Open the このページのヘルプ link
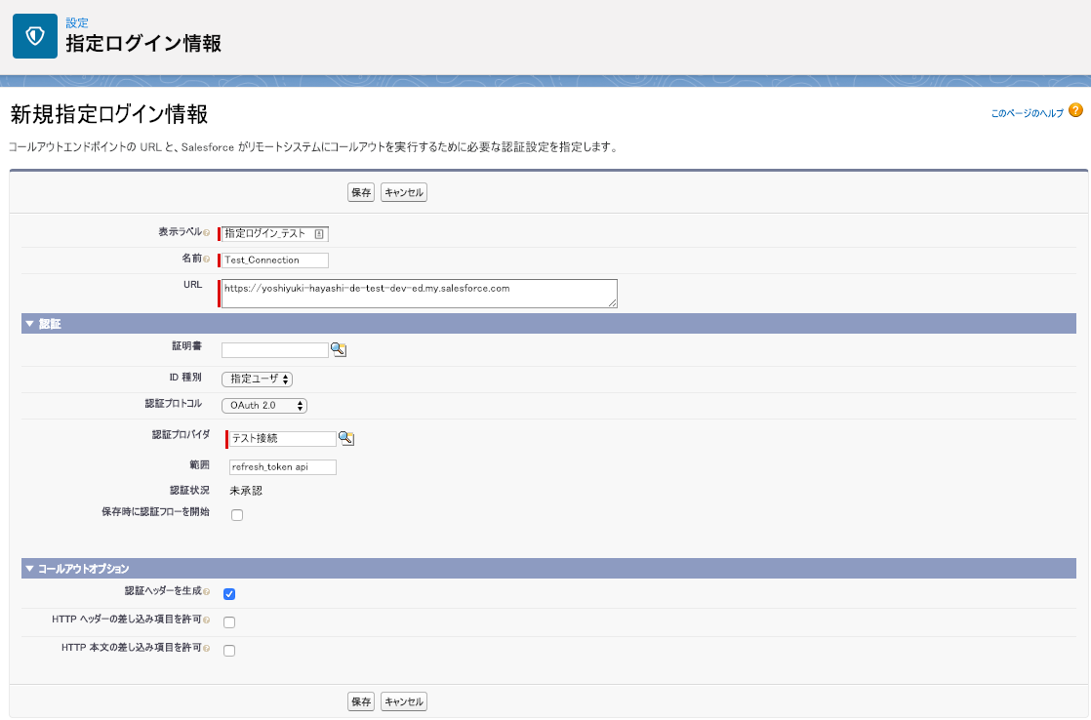Screen dimensions: 1091x720 pyautogui.click(x=1027, y=113)
